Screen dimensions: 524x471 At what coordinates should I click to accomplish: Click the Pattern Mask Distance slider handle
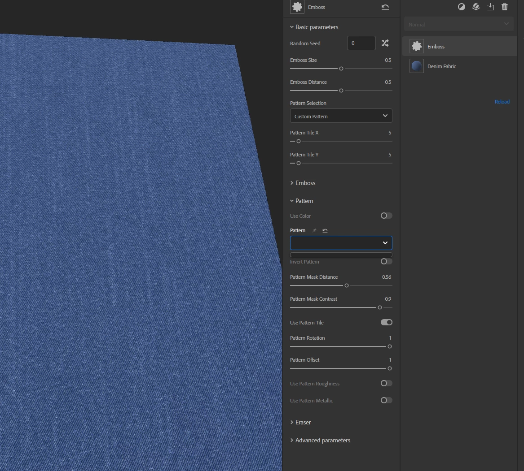point(347,285)
